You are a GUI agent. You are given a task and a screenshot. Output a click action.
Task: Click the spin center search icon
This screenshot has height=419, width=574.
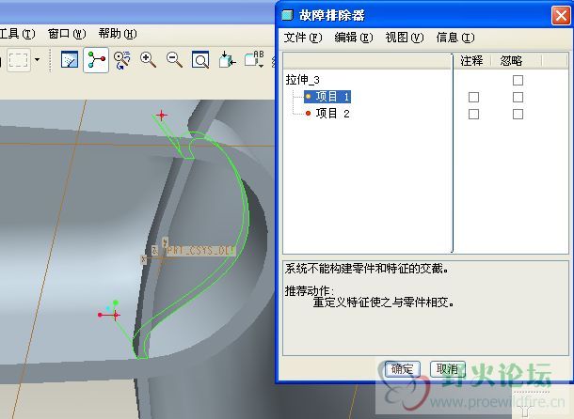122,60
